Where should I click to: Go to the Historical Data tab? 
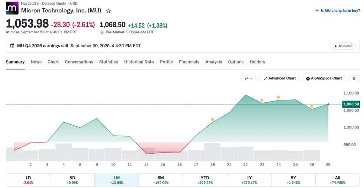(x=139, y=62)
